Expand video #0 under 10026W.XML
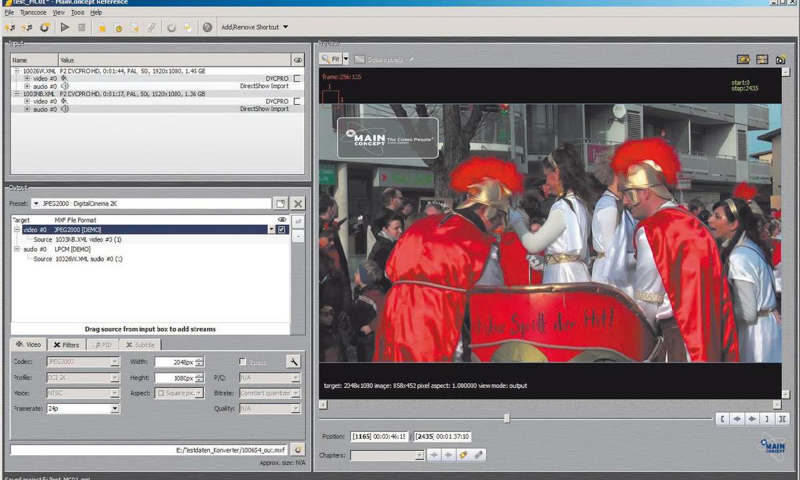The image size is (800, 480). tap(27, 79)
